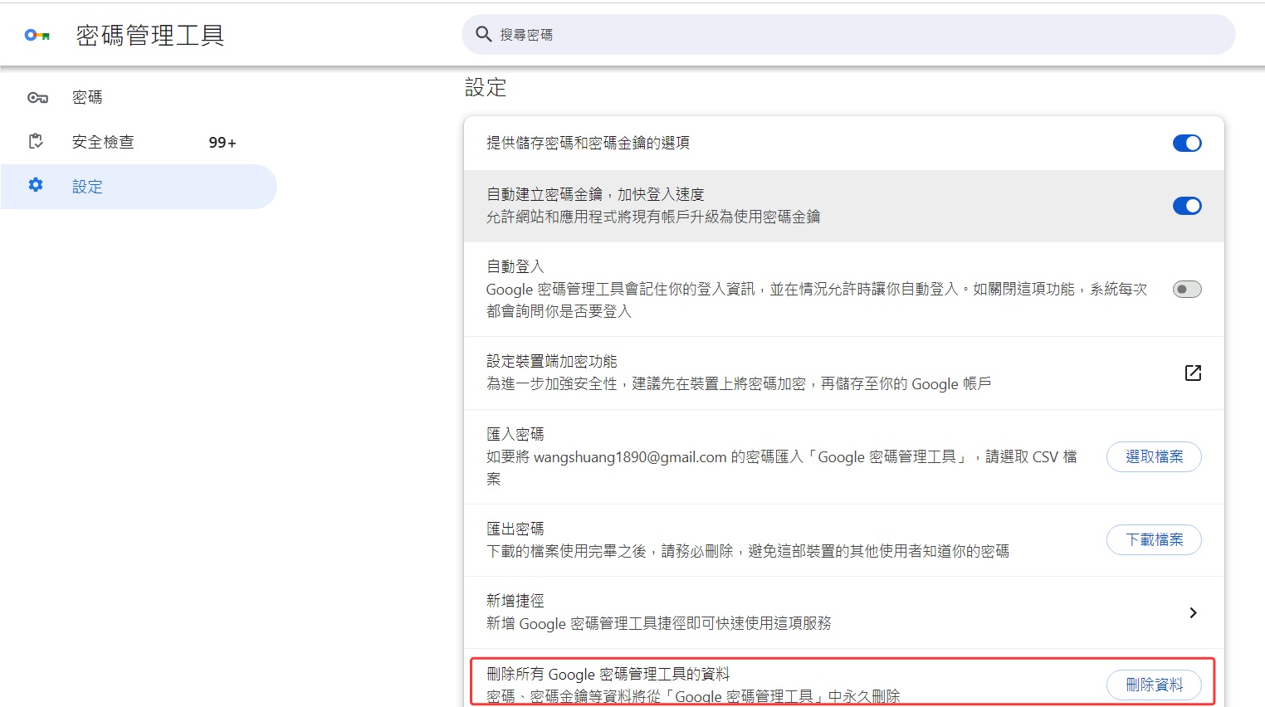
Task: Focus the 搜尋密碼 search field
Action: pyautogui.click(x=848, y=34)
